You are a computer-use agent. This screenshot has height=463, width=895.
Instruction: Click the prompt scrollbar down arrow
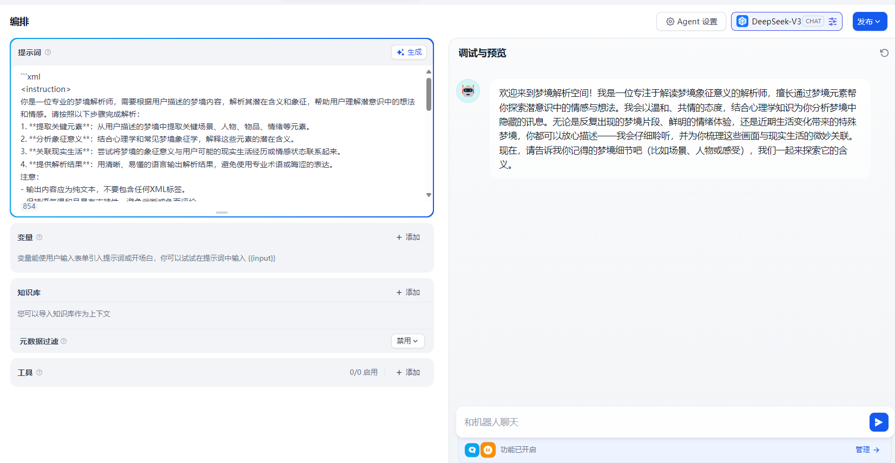(429, 195)
